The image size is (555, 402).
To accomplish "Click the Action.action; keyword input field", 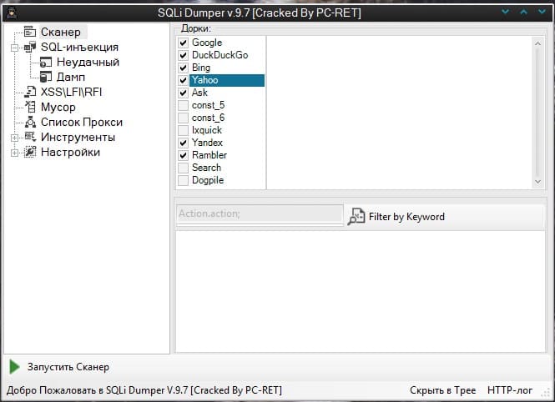I will click(260, 214).
